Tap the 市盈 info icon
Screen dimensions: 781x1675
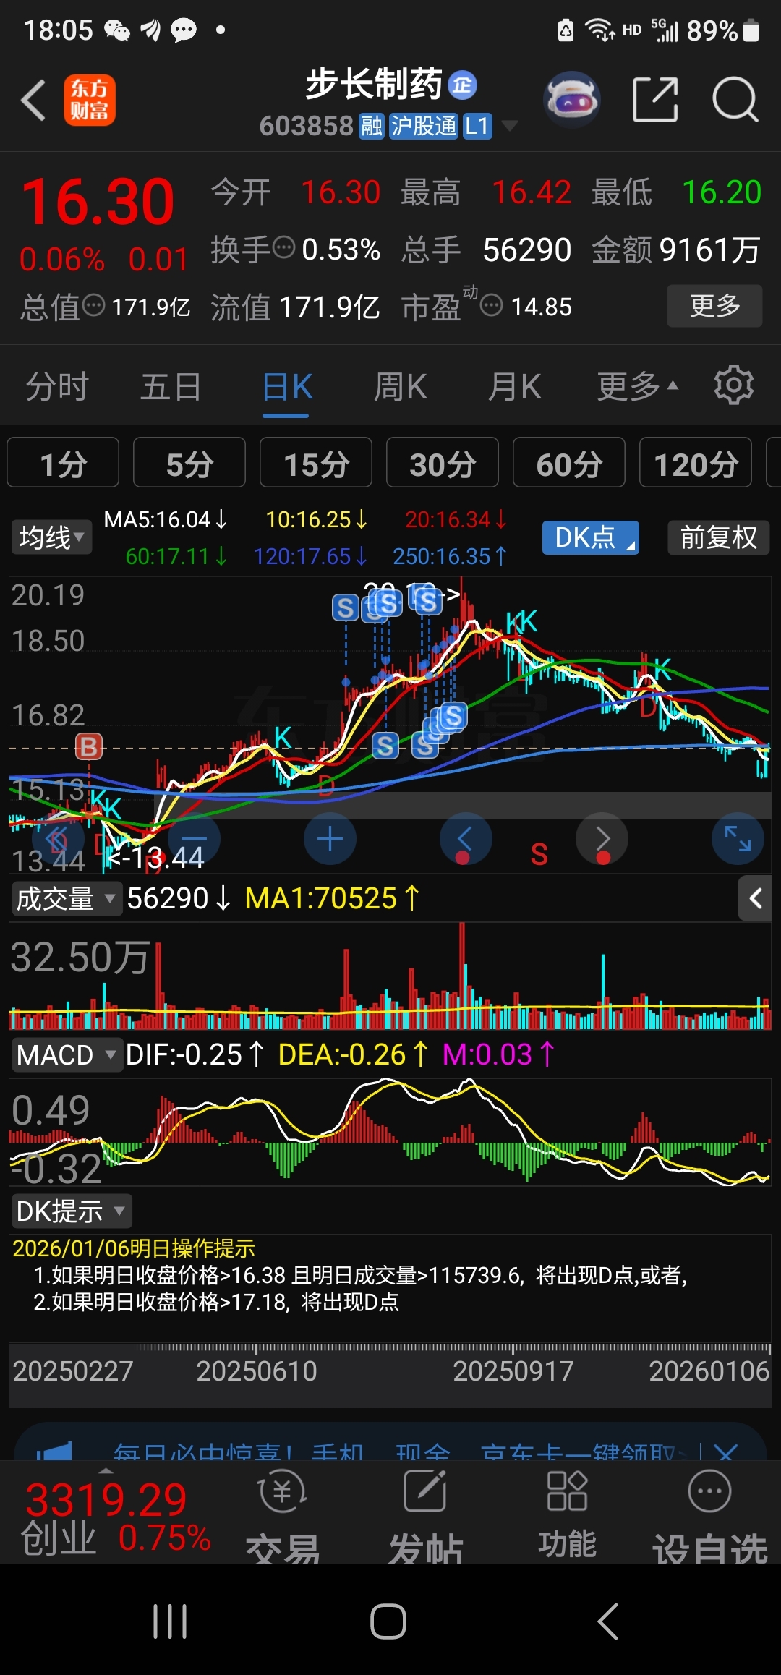492,305
